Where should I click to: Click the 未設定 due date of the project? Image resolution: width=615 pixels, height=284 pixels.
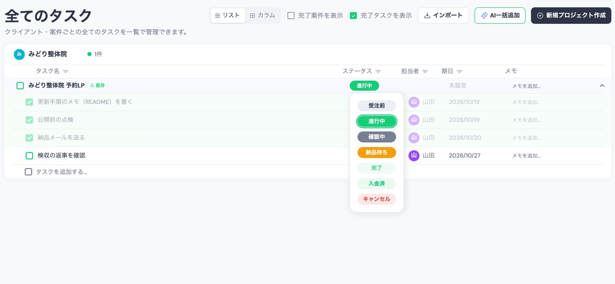(458, 86)
